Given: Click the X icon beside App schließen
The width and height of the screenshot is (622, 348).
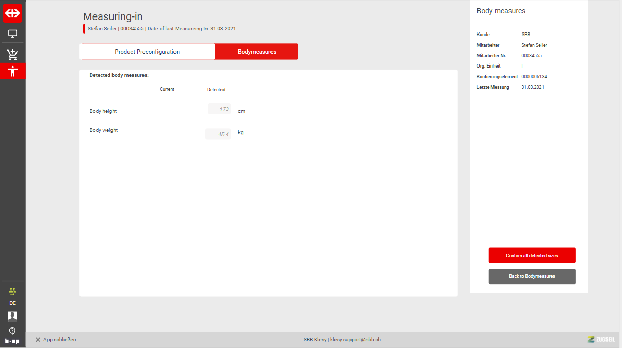Looking at the screenshot, I should pos(38,340).
